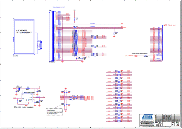182x129 pixels.
Task: Click the diode symbol near VLED+ net
Action: click(x=18, y=89)
